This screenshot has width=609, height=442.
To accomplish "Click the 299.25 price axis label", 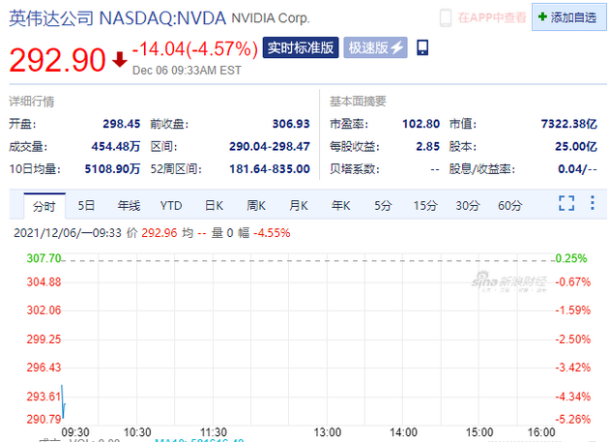I will click(43, 339).
